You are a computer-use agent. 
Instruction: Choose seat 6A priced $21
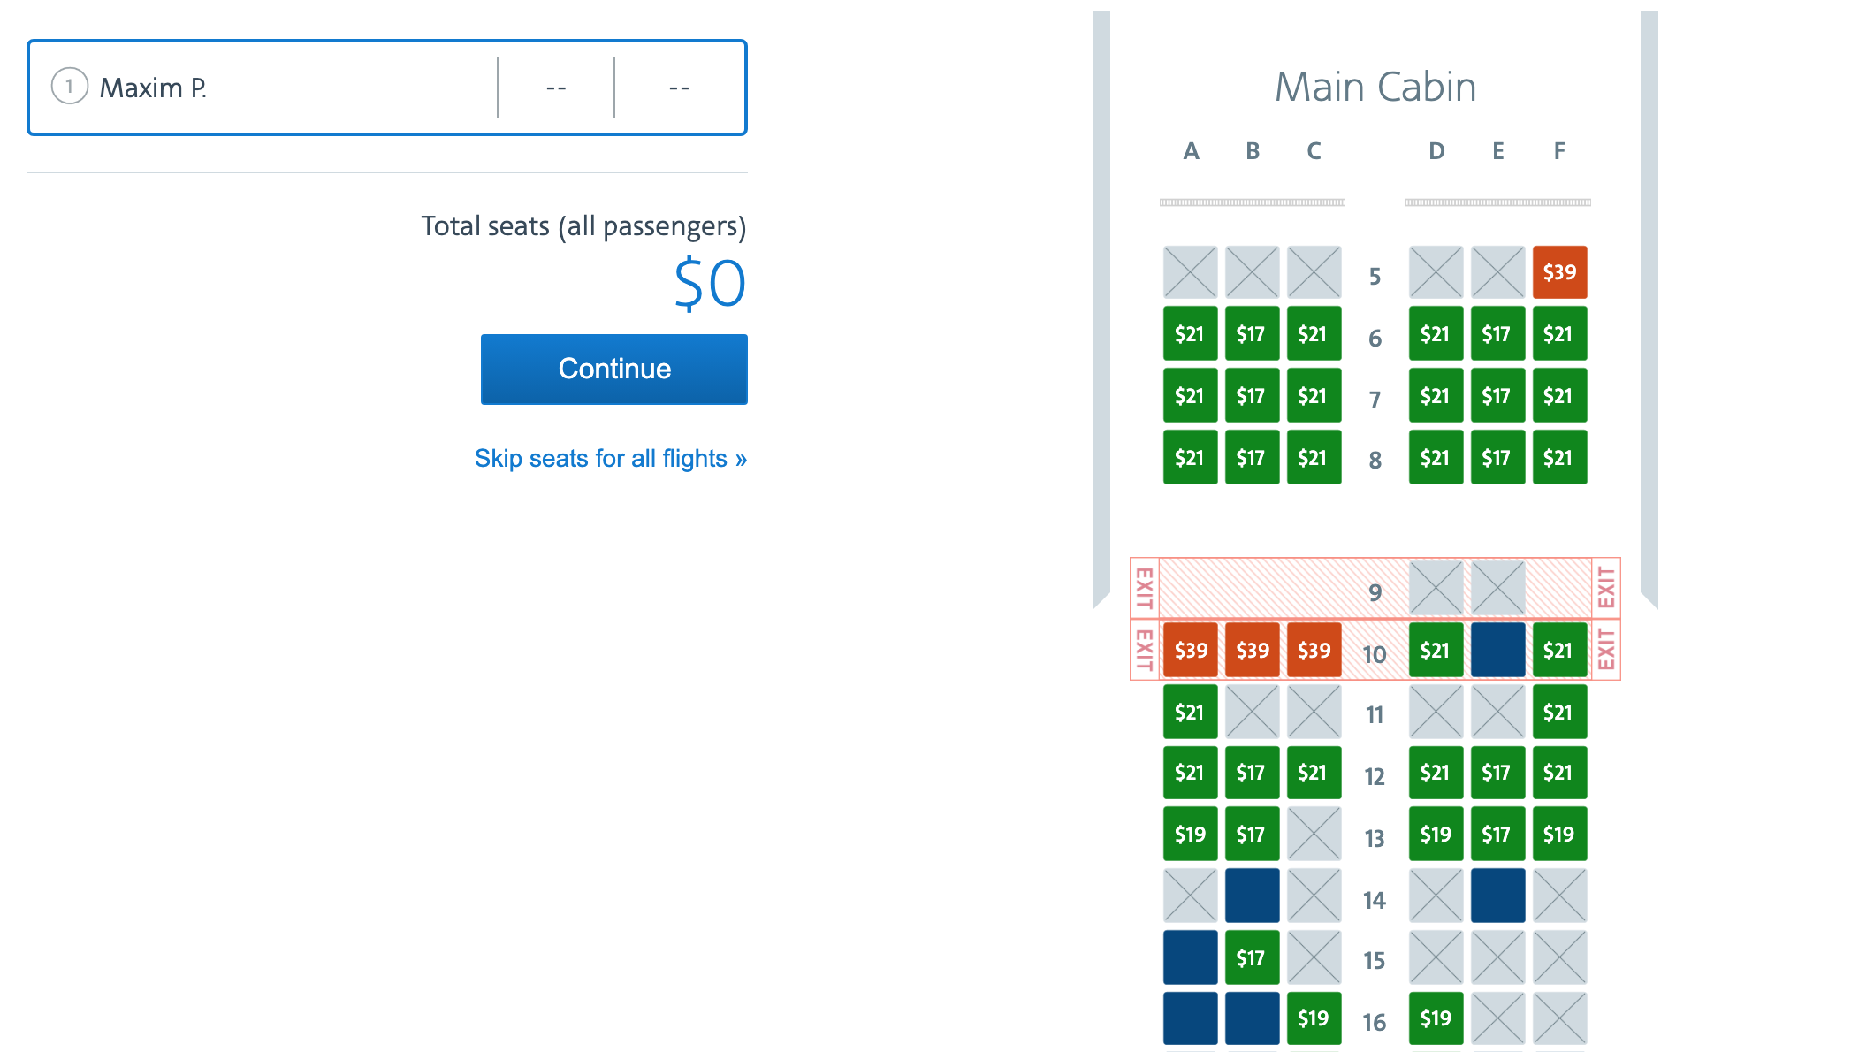[x=1190, y=333]
